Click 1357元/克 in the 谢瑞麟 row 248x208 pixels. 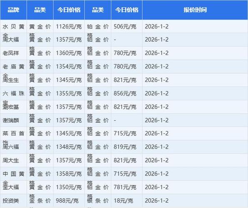[69, 120]
